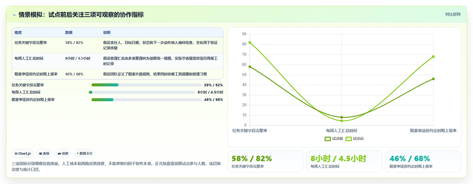Click the 试点前 legend color box
This screenshot has width=473, height=184.
coord(328,139)
